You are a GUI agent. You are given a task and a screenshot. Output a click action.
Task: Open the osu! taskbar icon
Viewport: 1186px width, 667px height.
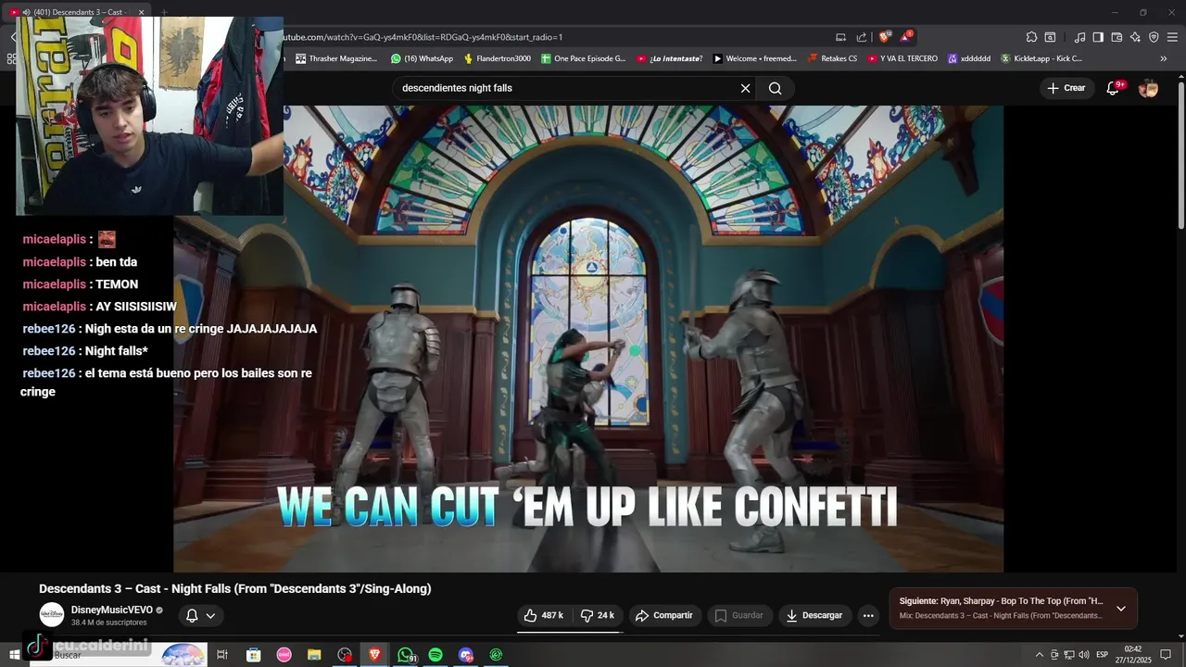[284, 655]
